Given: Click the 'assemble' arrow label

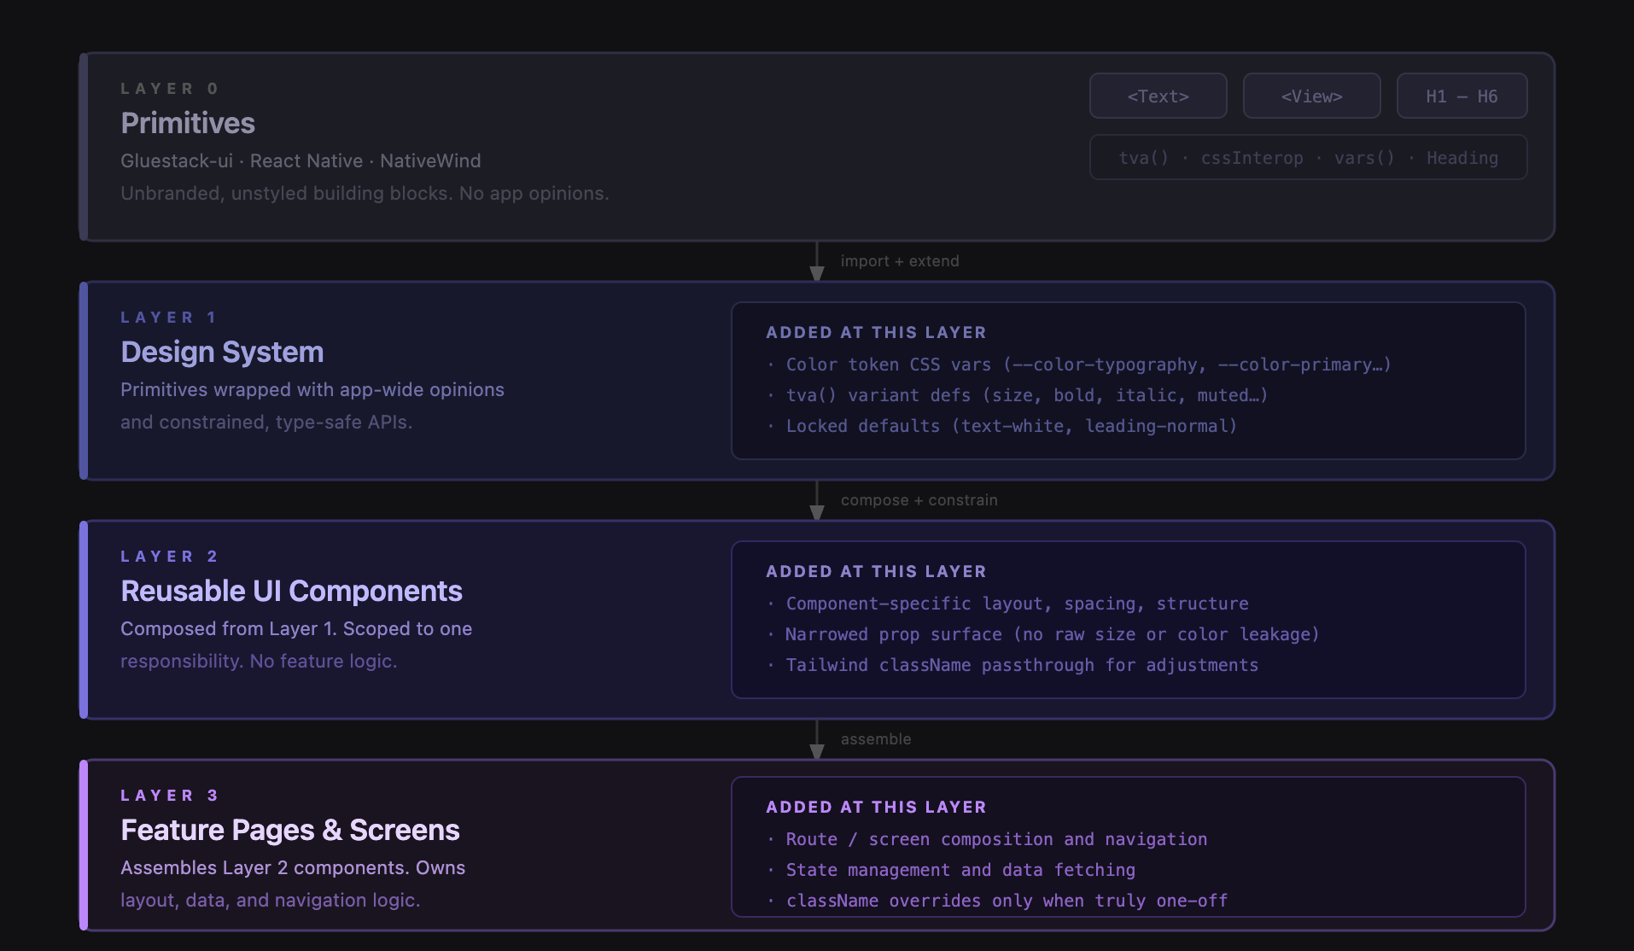Looking at the screenshot, I should 876,739.
